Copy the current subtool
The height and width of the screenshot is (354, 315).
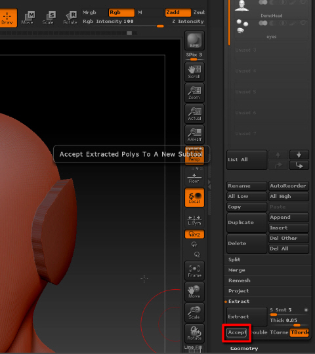coord(247,206)
